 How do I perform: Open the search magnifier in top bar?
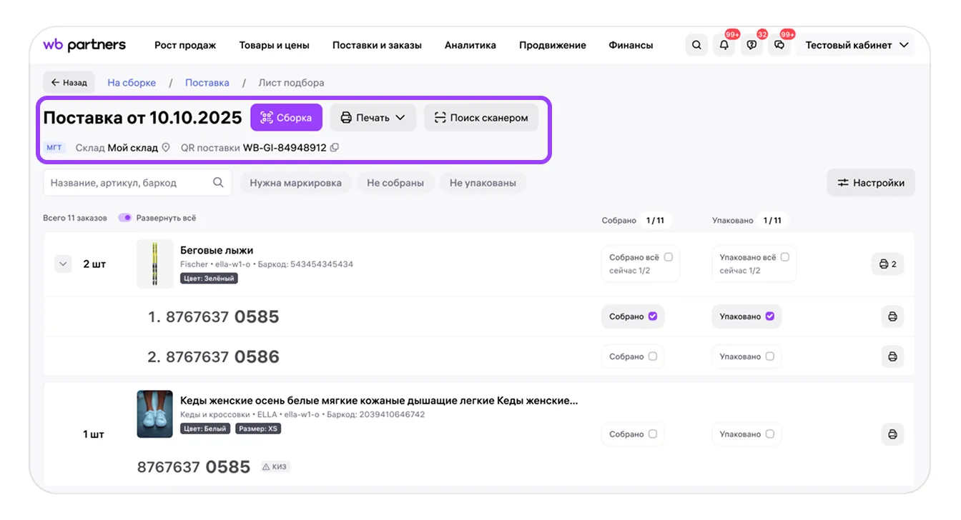point(696,45)
